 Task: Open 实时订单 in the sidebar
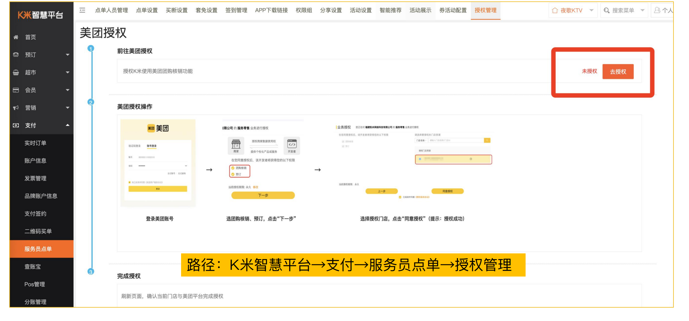35,143
